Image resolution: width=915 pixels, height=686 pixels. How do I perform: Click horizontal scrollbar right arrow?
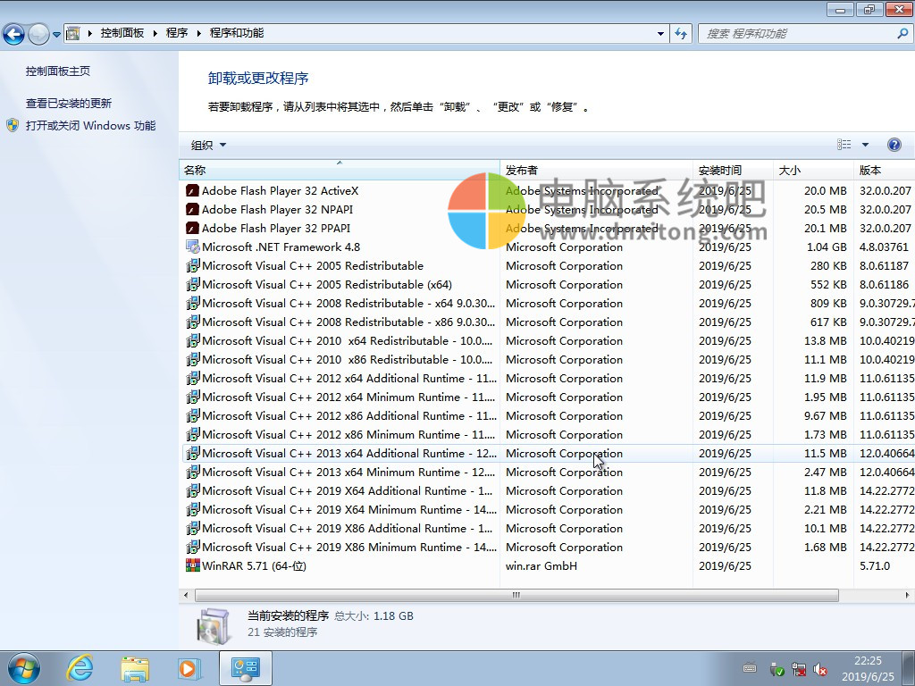click(x=907, y=595)
